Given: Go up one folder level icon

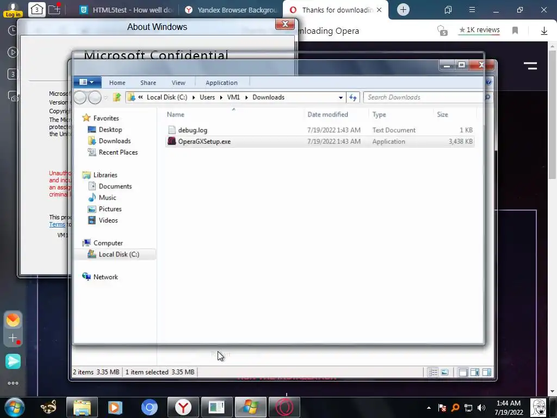Looking at the screenshot, I should [117, 97].
